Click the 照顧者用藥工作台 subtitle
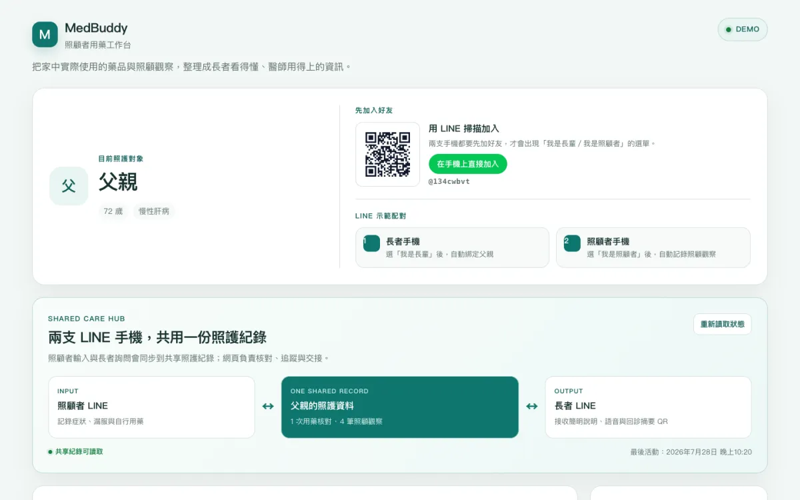Image resolution: width=800 pixels, height=500 pixels. pyautogui.click(x=98, y=45)
